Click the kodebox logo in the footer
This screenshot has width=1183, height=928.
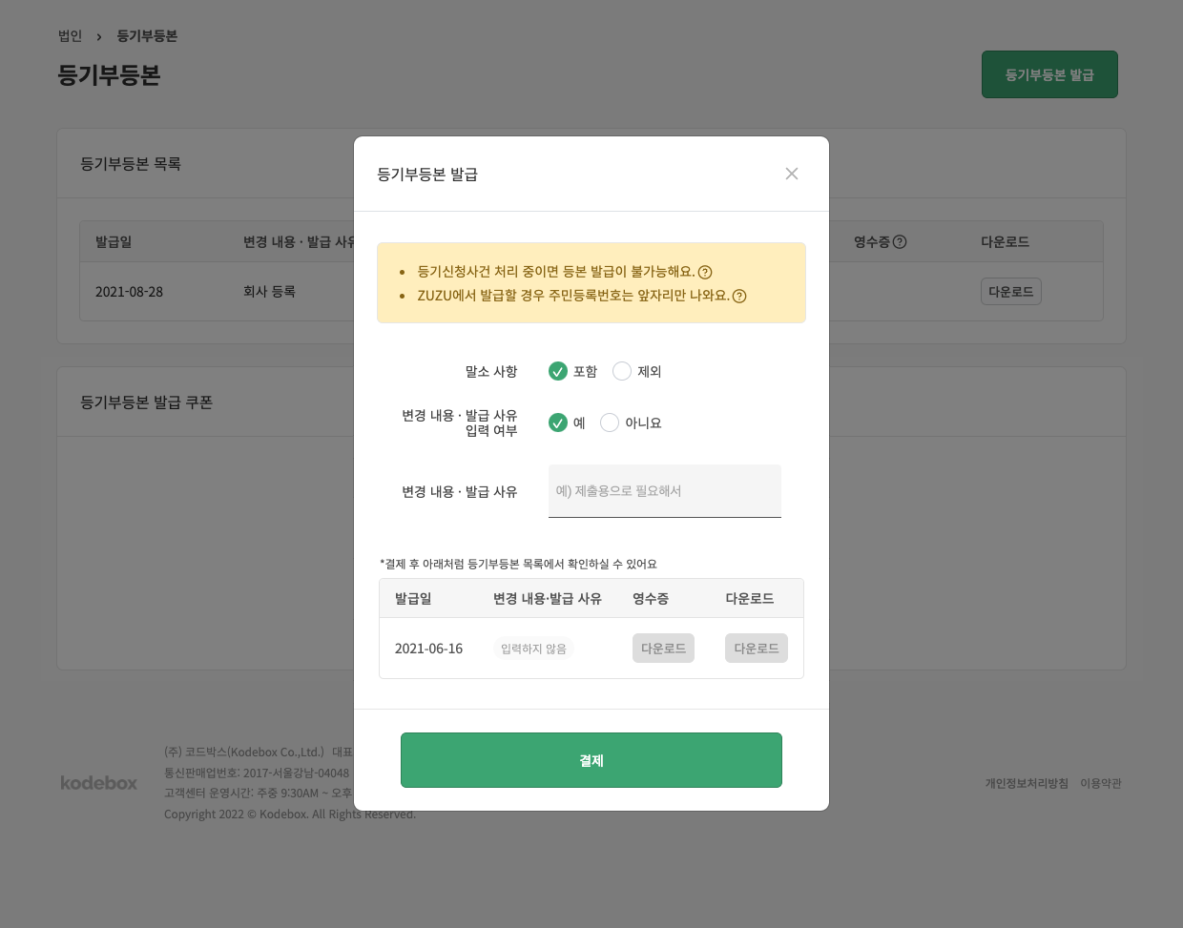98,783
